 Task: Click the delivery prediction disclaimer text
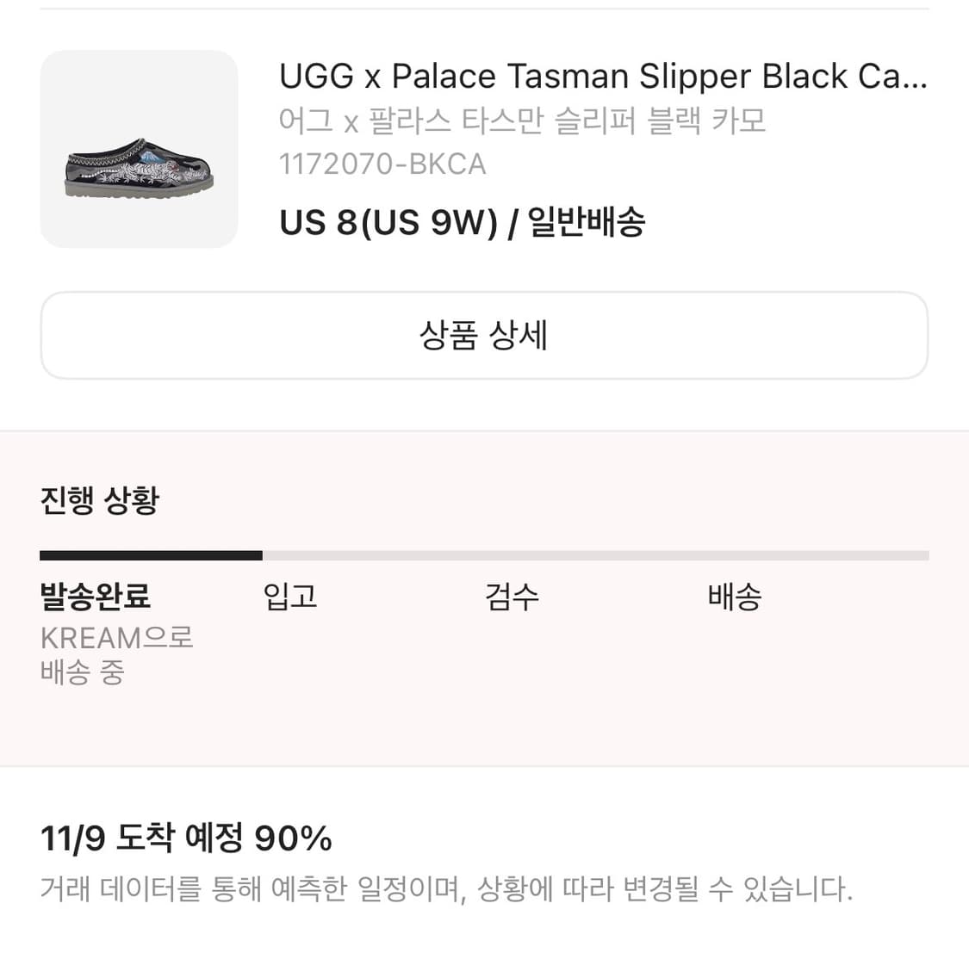coord(445,891)
